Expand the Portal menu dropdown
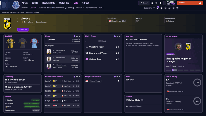206x116 pixels. point(29,3)
